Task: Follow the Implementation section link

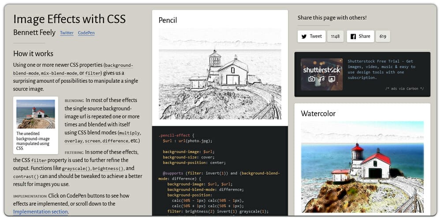Action: pyautogui.click(x=41, y=212)
